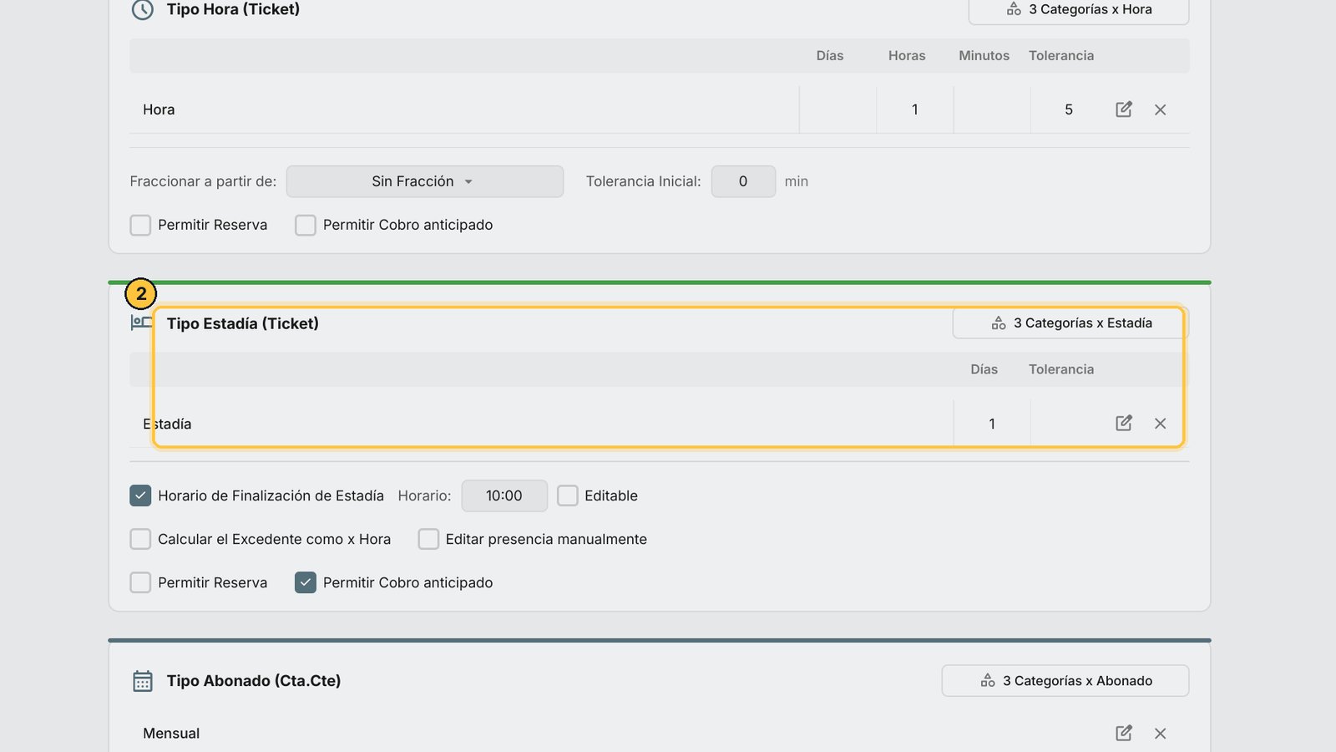1336x752 pixels.
Task: Select the Hora row label
Action: [x=159, y=109]
